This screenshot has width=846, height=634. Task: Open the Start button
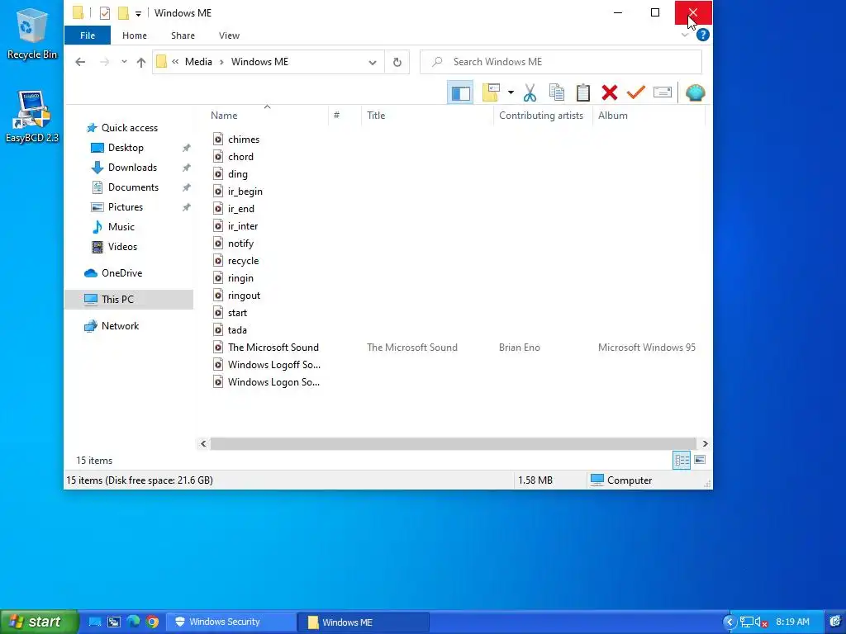pos(39,622)
